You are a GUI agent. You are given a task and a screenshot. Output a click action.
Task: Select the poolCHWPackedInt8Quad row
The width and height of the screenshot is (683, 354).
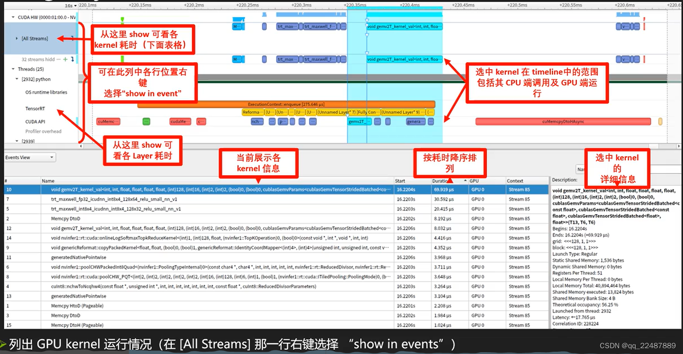[276, 267]
